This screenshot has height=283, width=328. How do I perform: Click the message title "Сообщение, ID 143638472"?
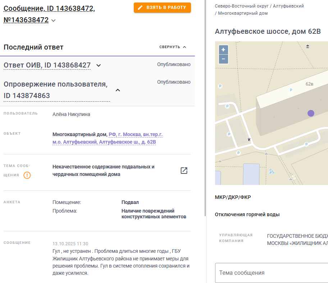[x=49, y=8]
